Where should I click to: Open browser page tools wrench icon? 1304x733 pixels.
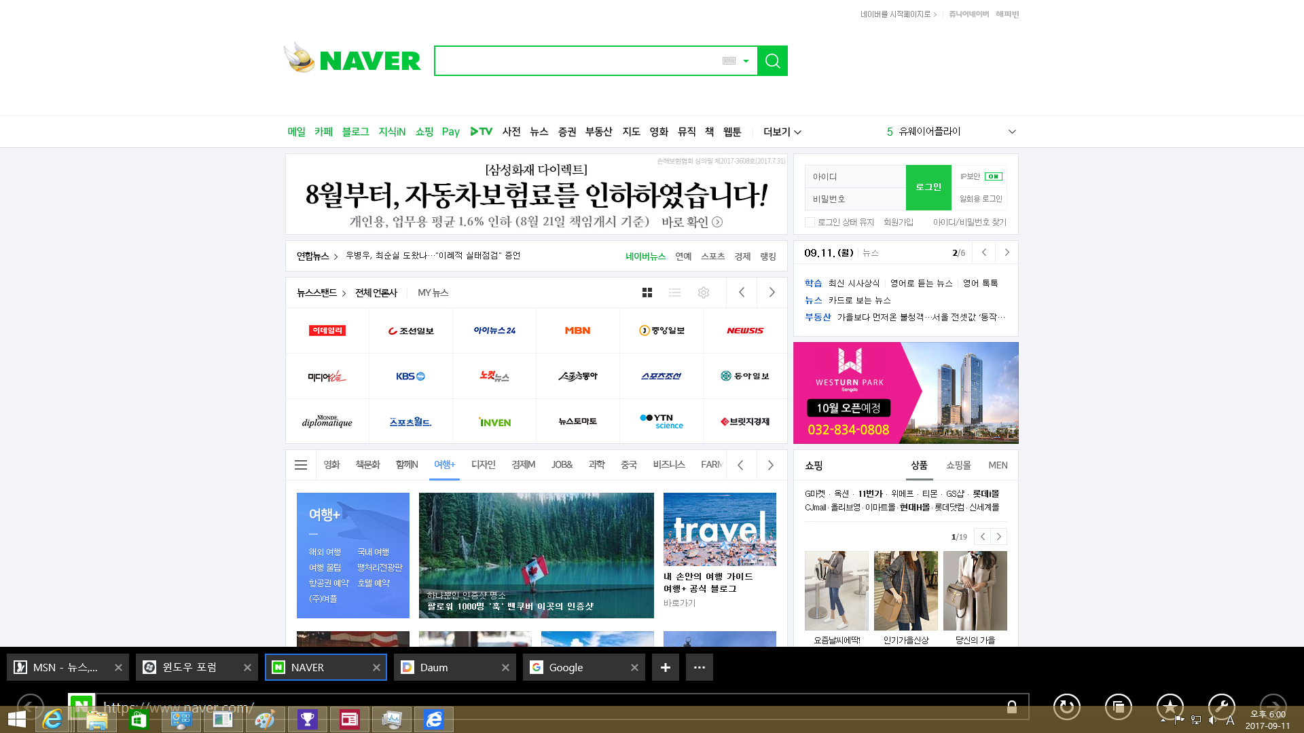(1222, 707)
